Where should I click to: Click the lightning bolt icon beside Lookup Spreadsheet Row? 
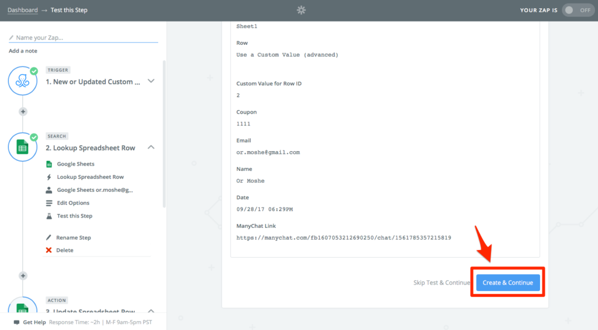pos(49,177)
